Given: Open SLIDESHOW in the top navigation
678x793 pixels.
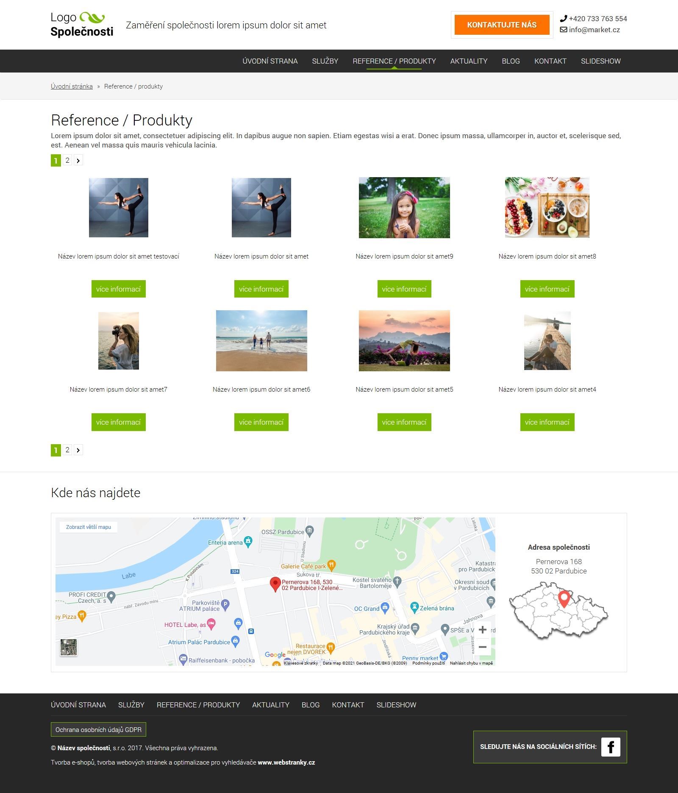Looking at the screenshot, I should click(600, 61).
